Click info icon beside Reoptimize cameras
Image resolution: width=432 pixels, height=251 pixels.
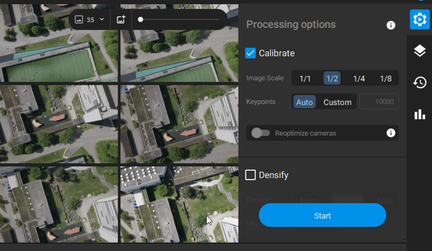[391, 133]
